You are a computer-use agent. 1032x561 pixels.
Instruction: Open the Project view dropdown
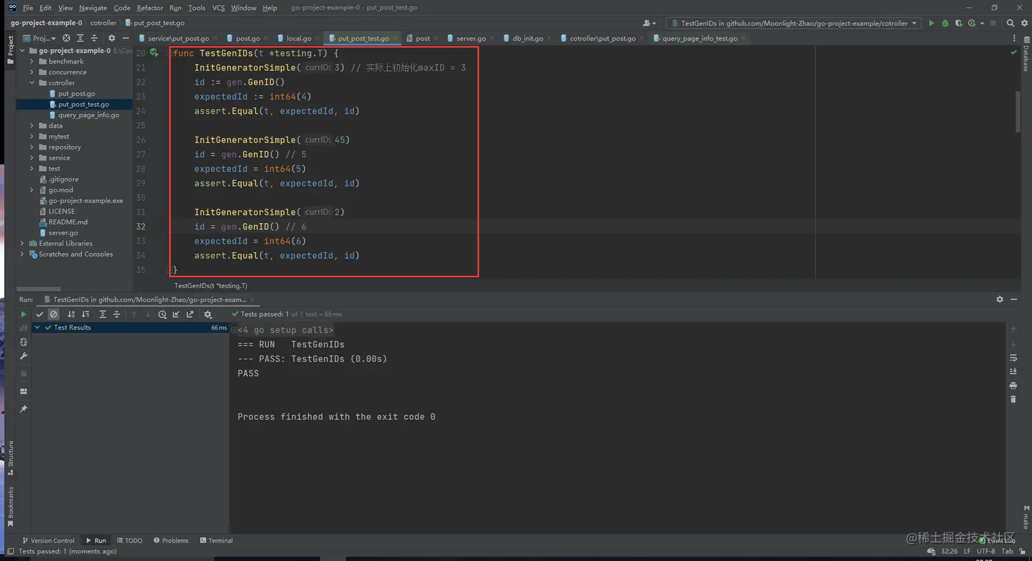(40, 38)
